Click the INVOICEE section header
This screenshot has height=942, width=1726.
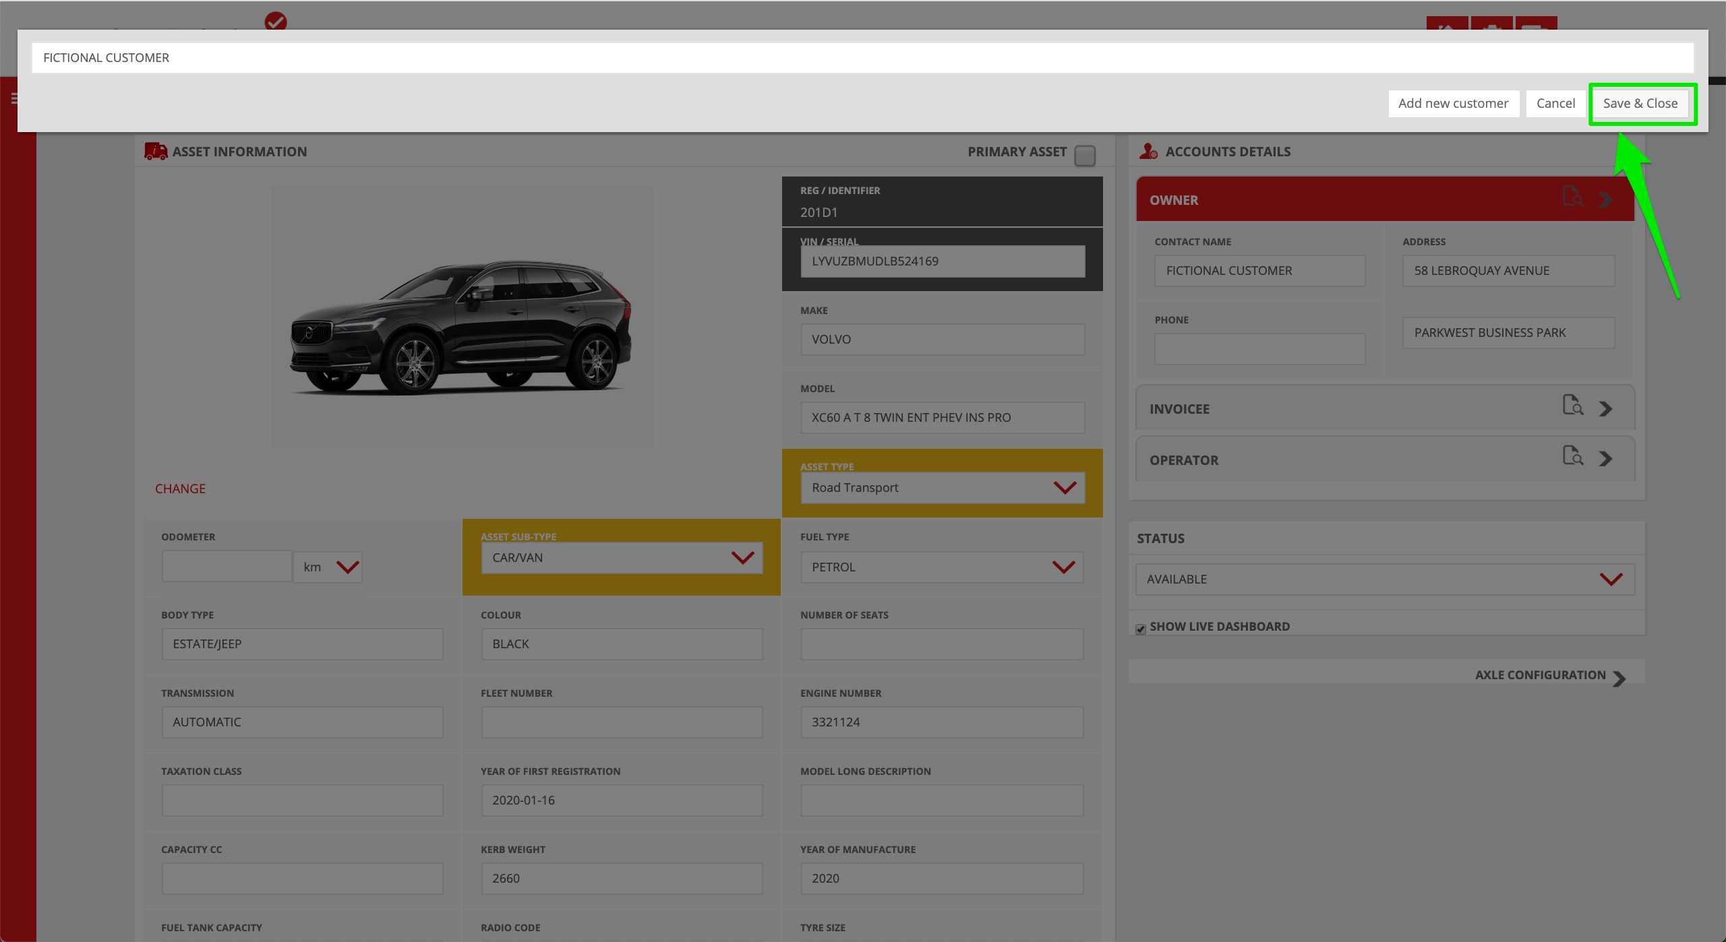1385,408
